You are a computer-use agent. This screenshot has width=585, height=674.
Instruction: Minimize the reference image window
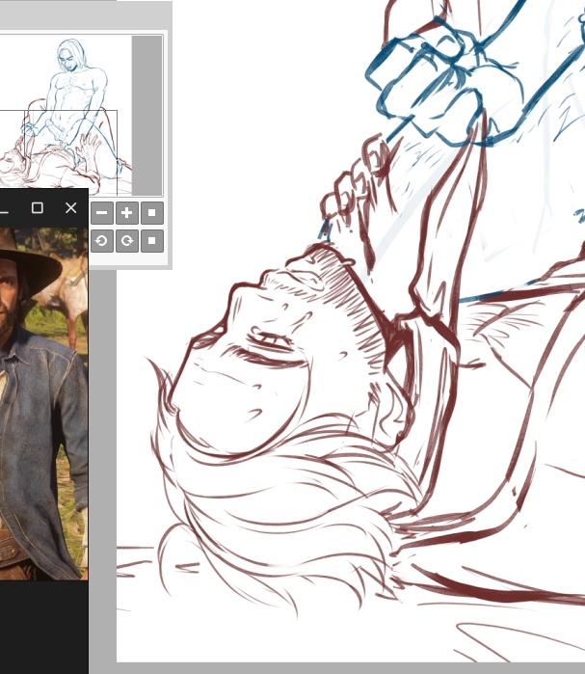5,207
